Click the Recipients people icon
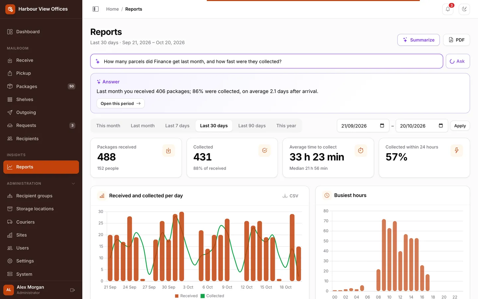Image resolution: width=478 pixels, height=299 pixels. click(10, 139)
